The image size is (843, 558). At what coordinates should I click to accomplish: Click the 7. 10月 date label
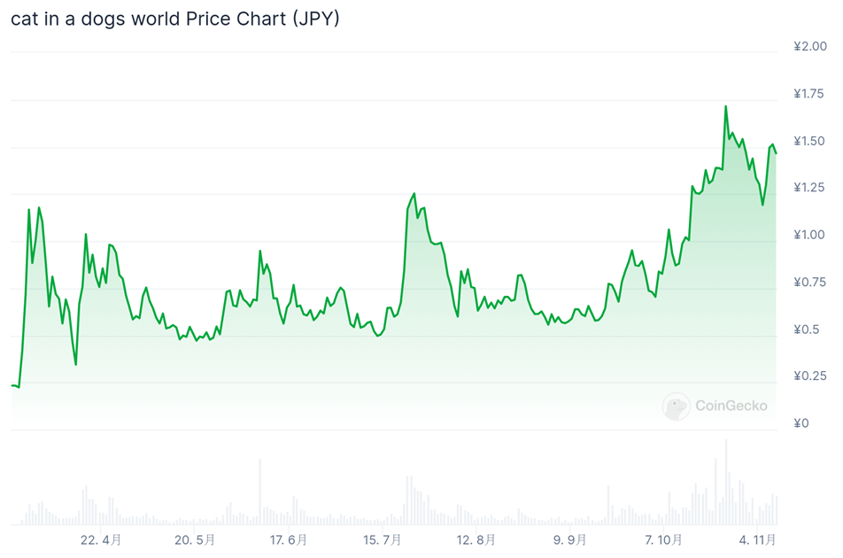(x=663, y=539)
